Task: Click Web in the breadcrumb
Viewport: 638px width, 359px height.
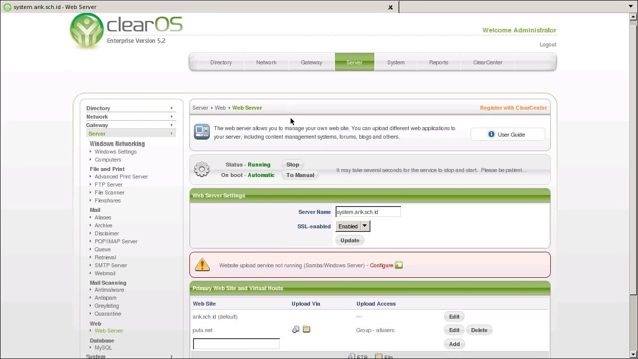Action: click(x=220, y=108)
